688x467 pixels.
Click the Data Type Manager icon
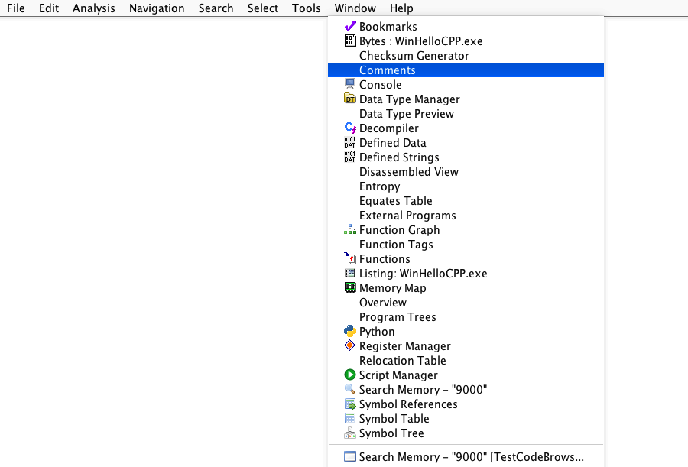[x=350, y=99]
